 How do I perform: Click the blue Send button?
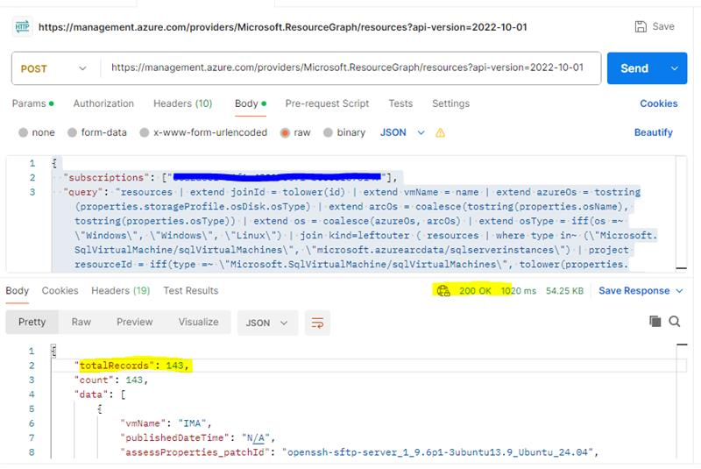(634, 68)
